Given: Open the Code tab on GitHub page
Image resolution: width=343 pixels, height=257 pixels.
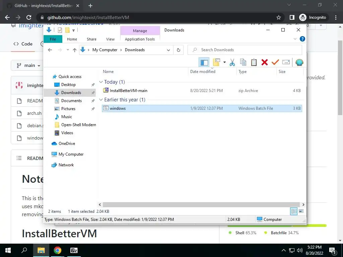Looking at the screenshot, I should pyautogui.click(x=23, y=44).
